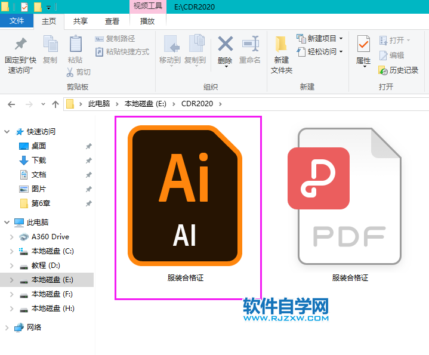Click the quick access toolbar new folder icon
Image resolution: width=429 pixels, height=355 pixels.
[38, 7]
